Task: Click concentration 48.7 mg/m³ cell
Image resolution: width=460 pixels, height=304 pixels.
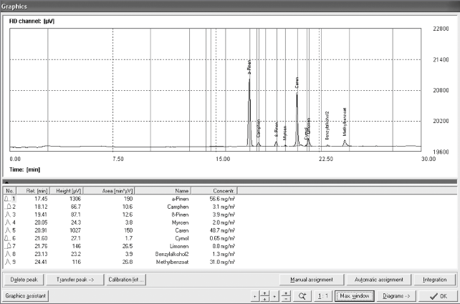Action: (222, 230)
